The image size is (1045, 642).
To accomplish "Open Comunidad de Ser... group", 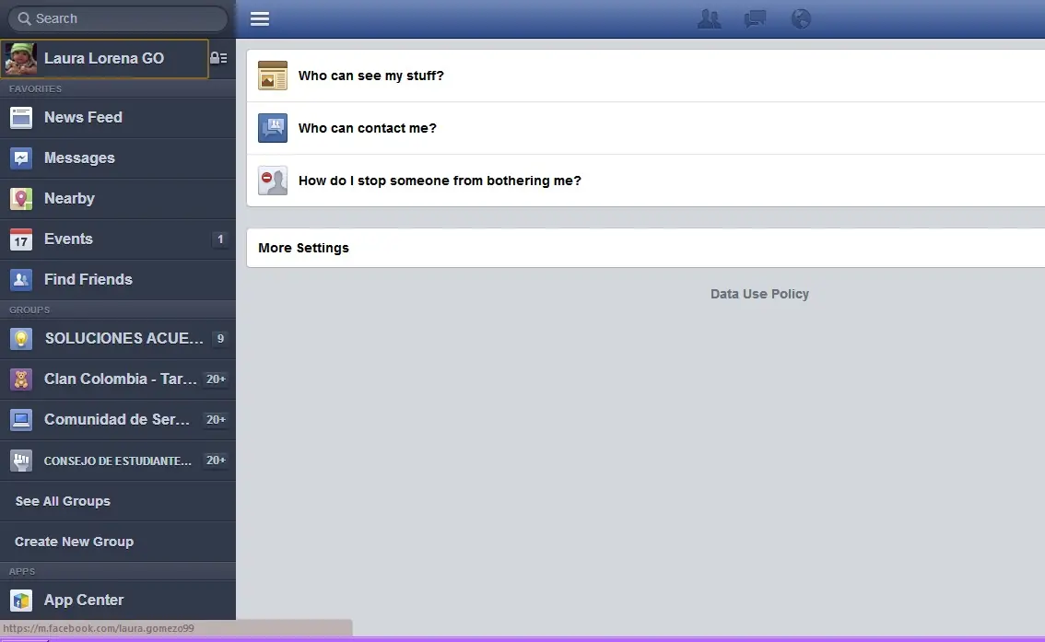I will click(118, 420).
